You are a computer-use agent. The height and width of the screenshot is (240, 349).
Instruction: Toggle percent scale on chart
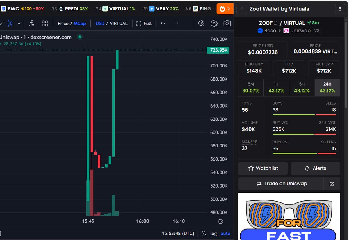[204, 233]
